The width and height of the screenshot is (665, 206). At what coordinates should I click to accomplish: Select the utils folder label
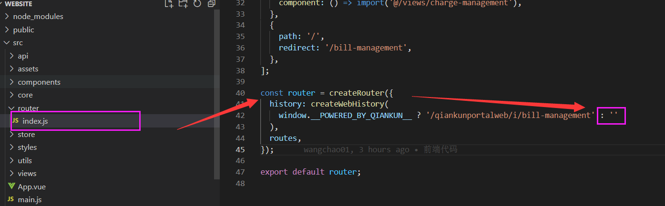(25, 160)
